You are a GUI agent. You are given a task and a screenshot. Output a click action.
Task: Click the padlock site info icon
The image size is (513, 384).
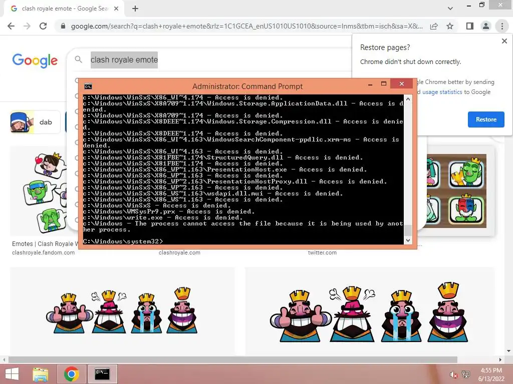coord(63,26)
